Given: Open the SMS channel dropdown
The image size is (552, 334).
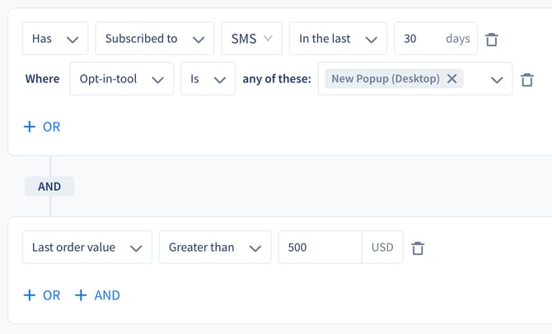Looking at the screenshot, I should click(252, 39).
